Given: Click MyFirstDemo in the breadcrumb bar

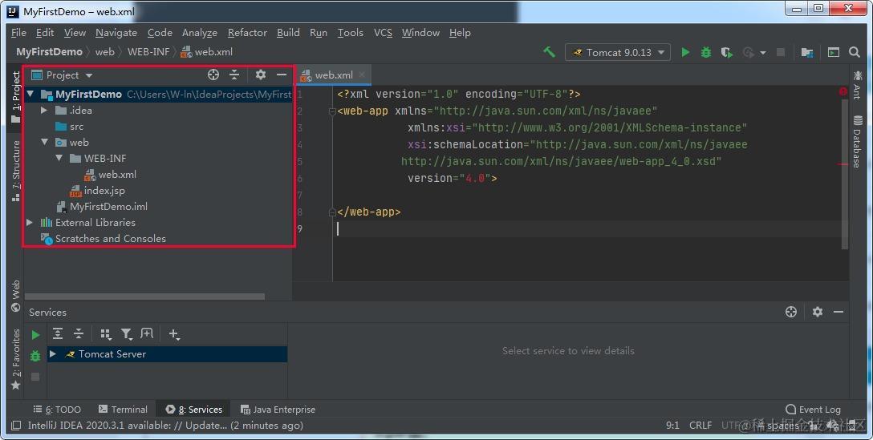Looking at the screenshot, I should pos(49,52).
